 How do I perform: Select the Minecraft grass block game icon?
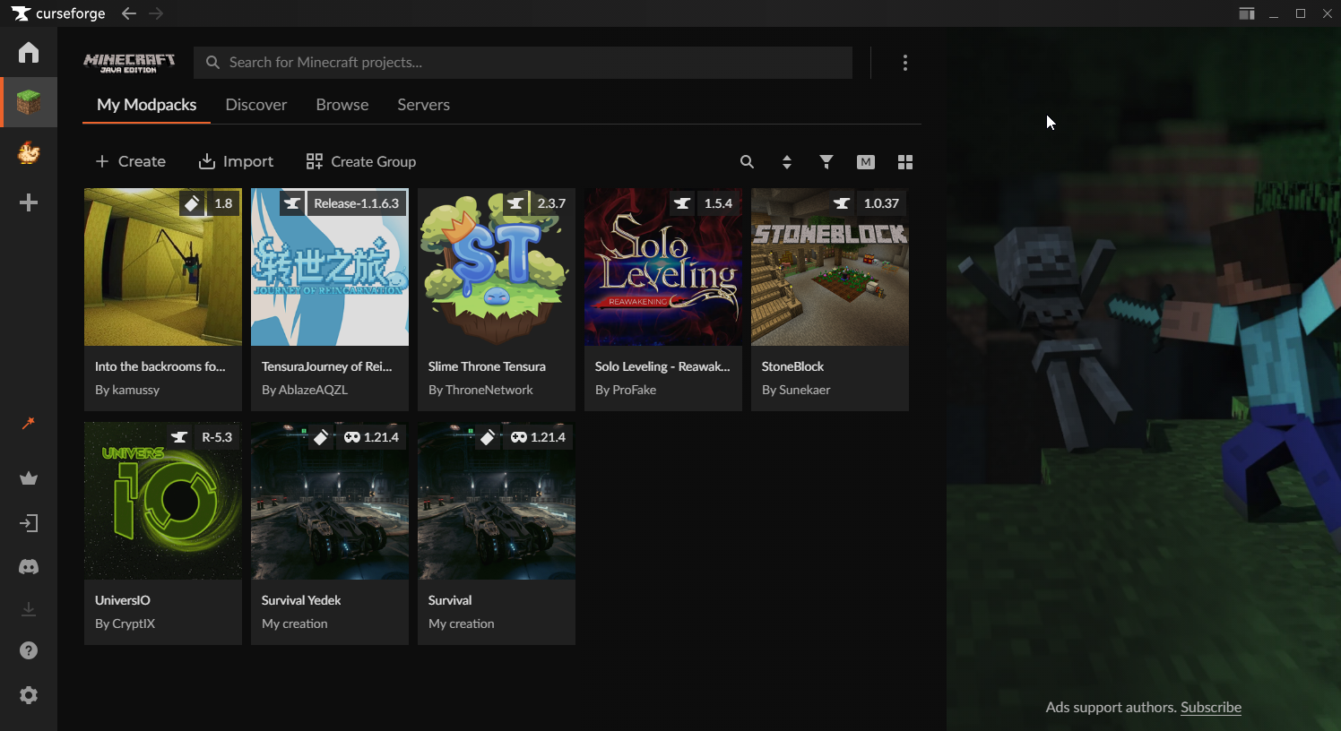point(29,102)
